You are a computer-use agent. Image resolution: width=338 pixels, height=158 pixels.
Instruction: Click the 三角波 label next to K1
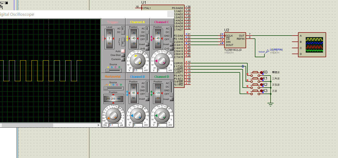[x=276, y=79]
